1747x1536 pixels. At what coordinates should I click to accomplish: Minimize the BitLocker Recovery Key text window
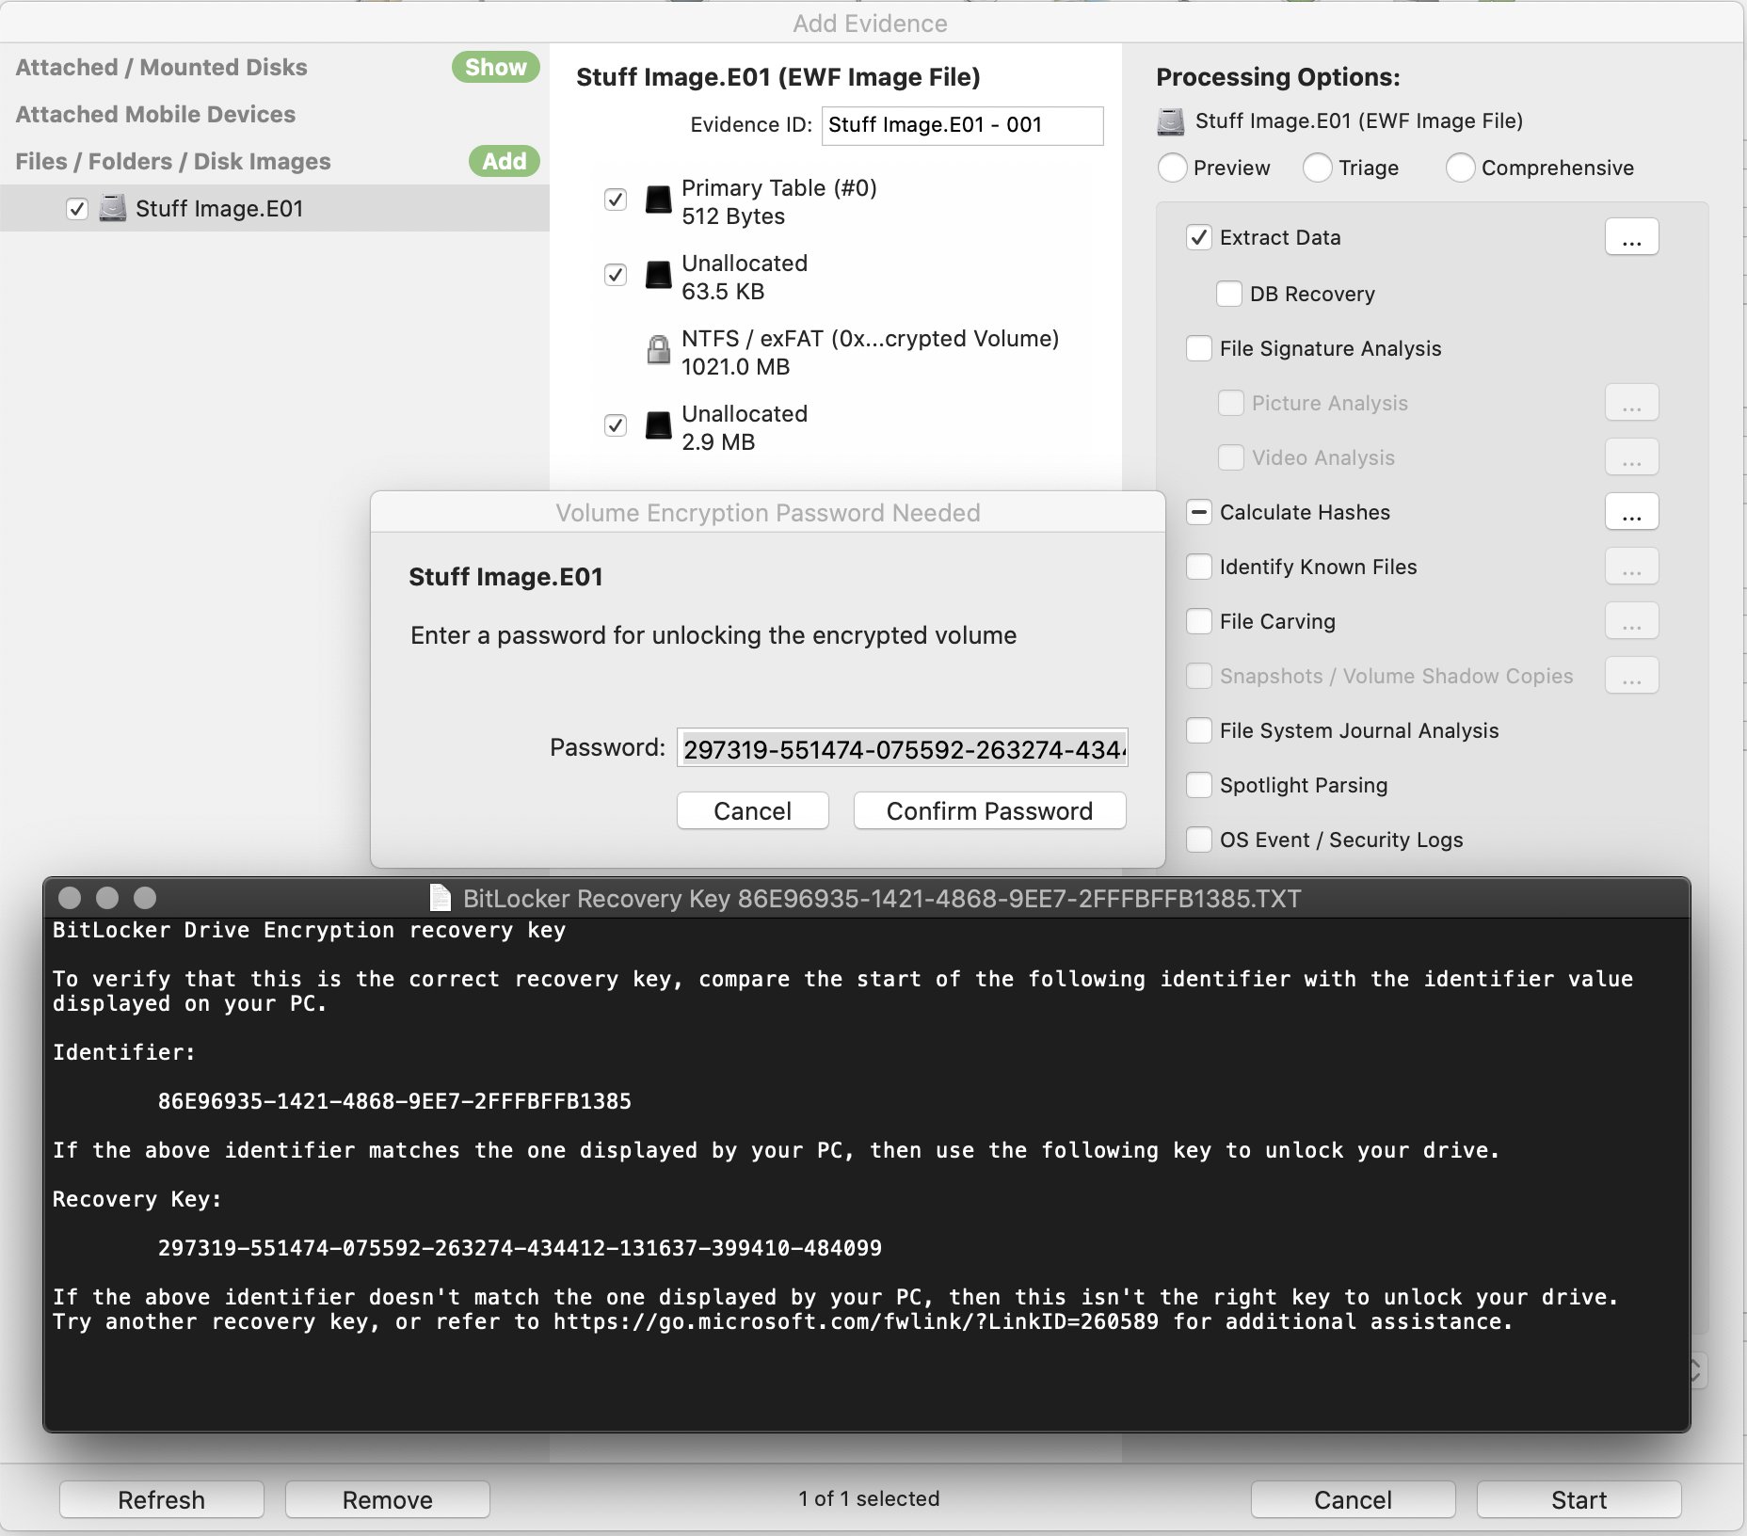click(x=107, y=898)
